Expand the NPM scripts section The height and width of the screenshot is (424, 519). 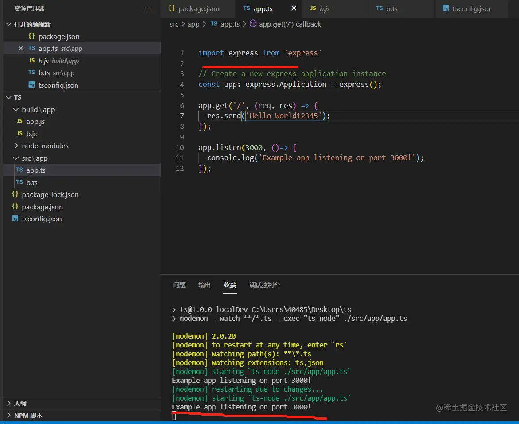pyautogui.click(x=8, y=416)
